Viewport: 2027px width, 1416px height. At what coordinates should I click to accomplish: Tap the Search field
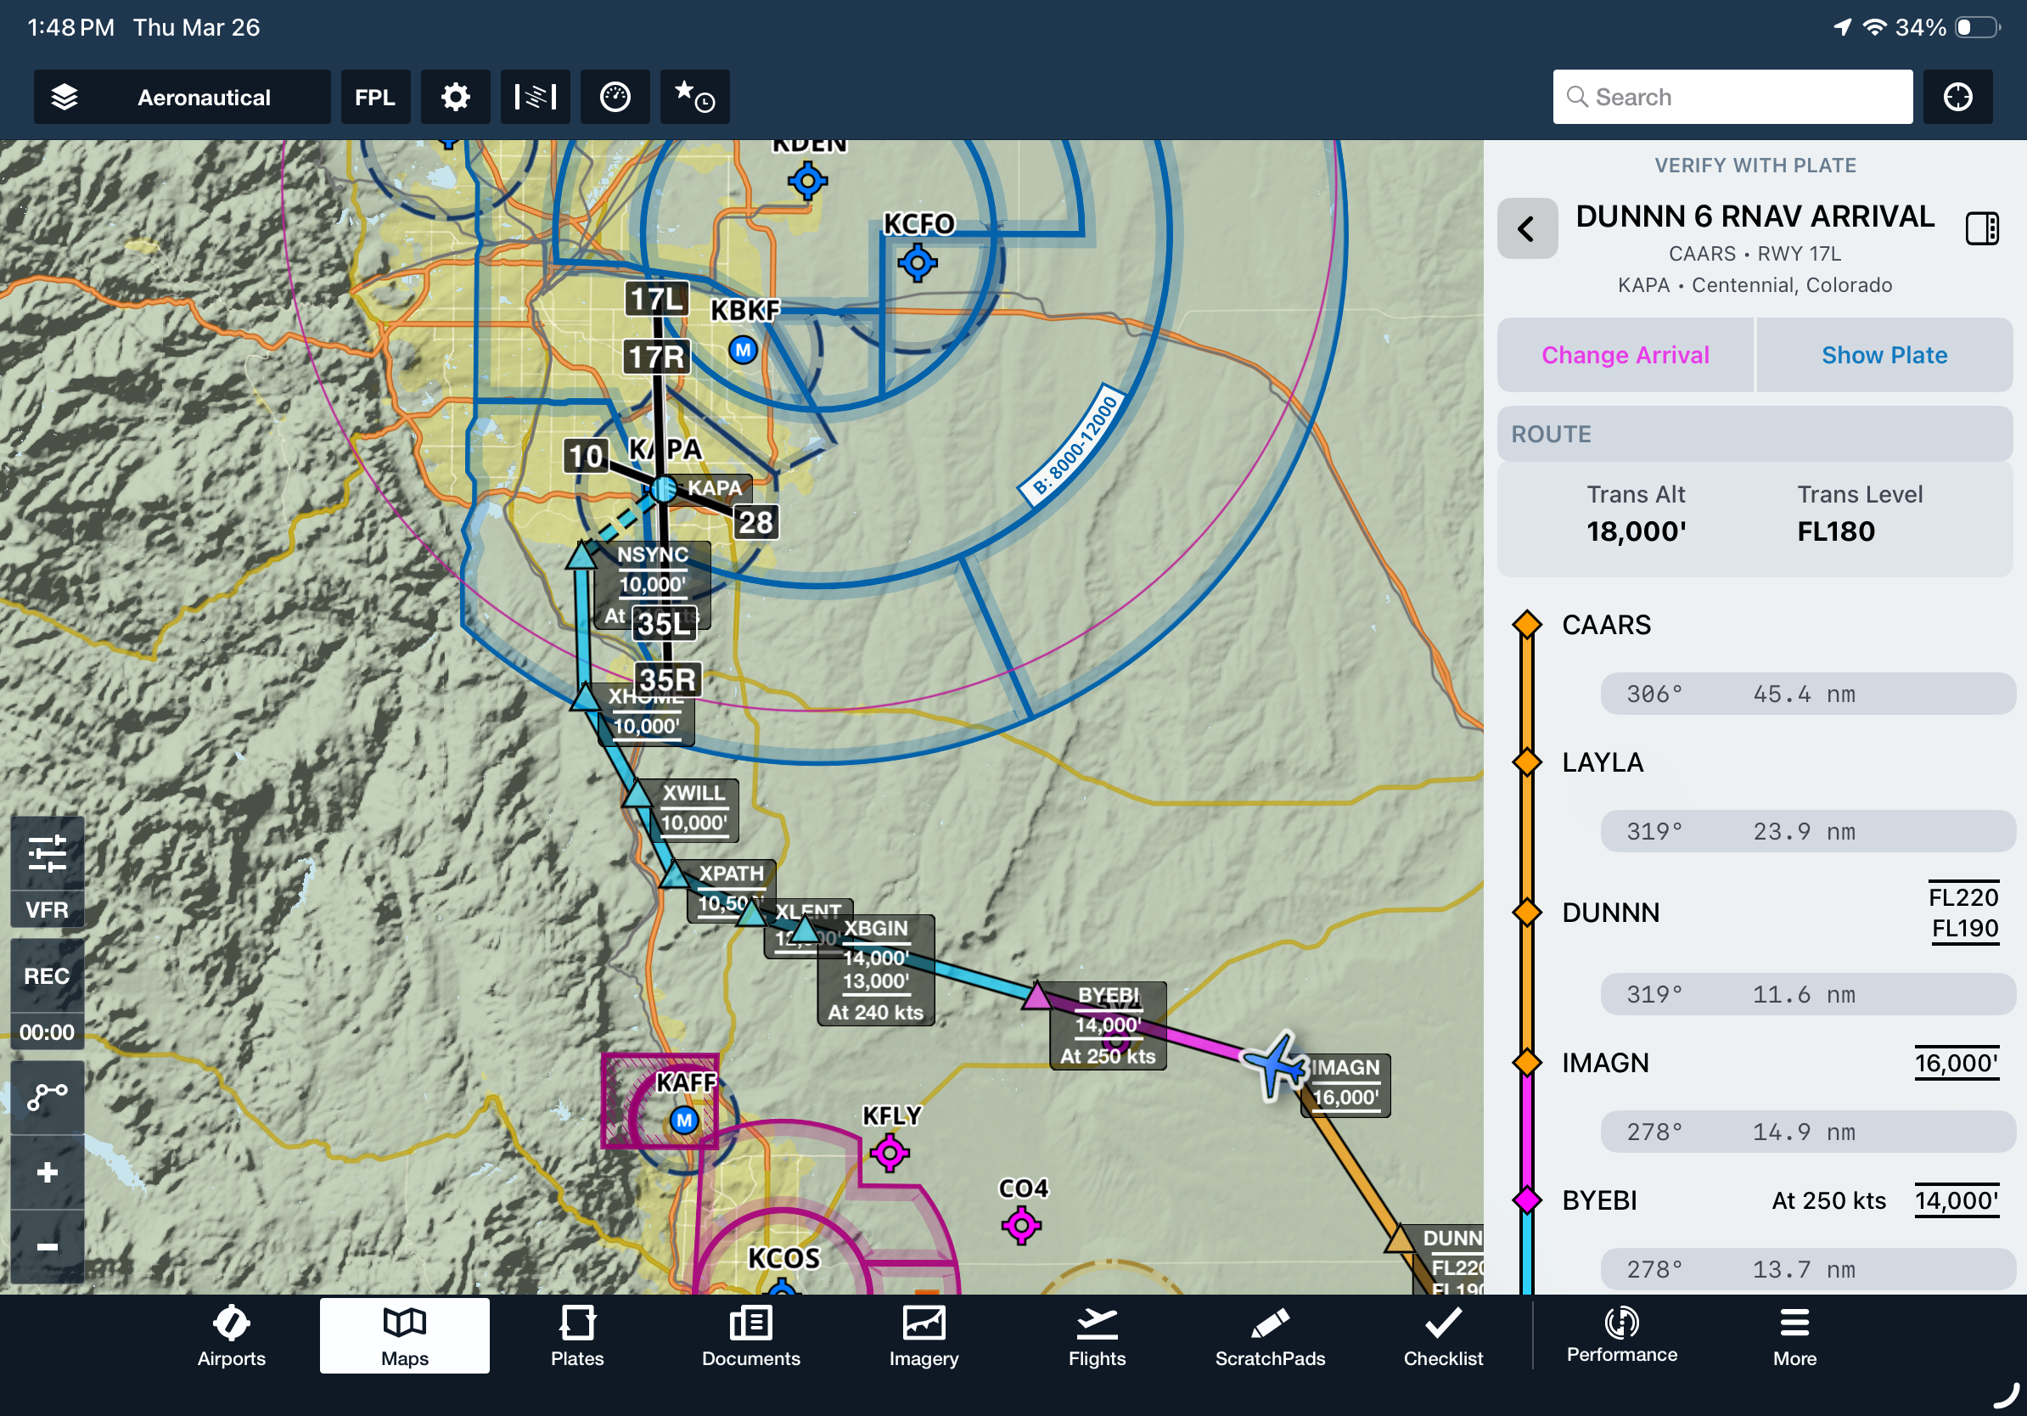tap(1732, 97)
